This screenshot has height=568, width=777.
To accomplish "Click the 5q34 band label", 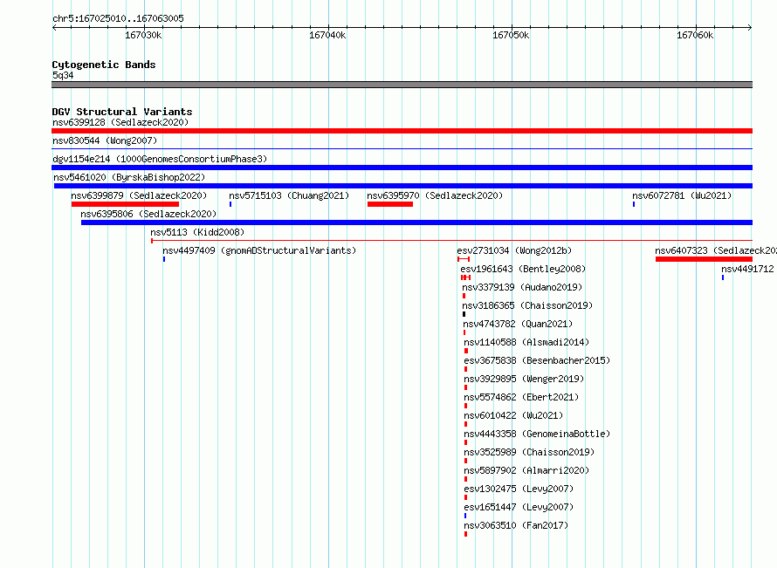I will (x=63, y=75).
